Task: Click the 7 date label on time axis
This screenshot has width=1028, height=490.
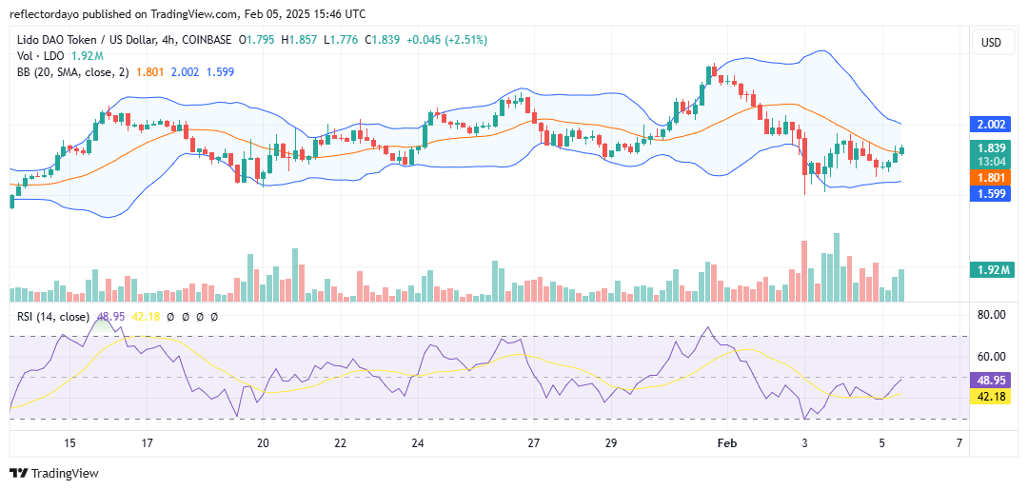Action: pos(959,442)
